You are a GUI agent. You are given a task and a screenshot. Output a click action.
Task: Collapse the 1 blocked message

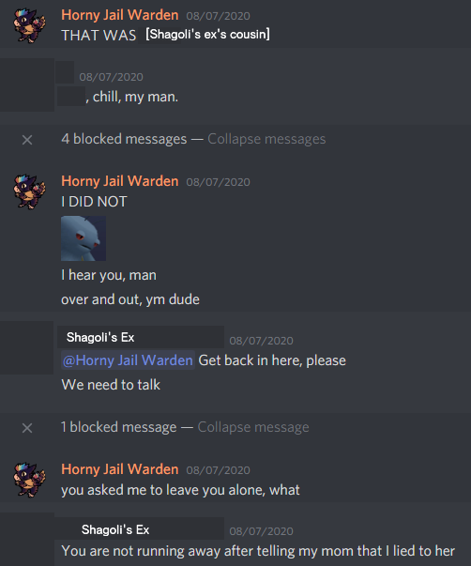click(253, 427)
